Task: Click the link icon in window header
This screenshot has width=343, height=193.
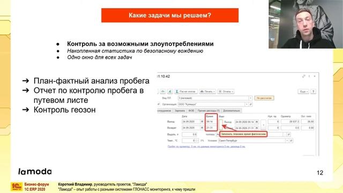Action: tap(304, 76)
